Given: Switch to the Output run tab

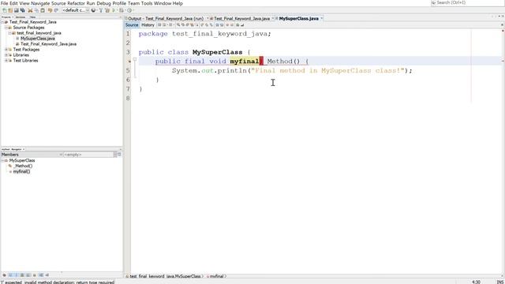Looking at the screenshot, I should [166, 19].
